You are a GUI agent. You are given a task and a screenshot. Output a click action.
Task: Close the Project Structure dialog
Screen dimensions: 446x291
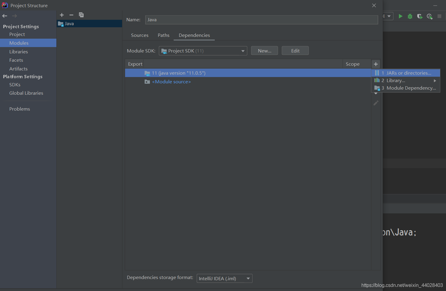click(x=374, y=5)
